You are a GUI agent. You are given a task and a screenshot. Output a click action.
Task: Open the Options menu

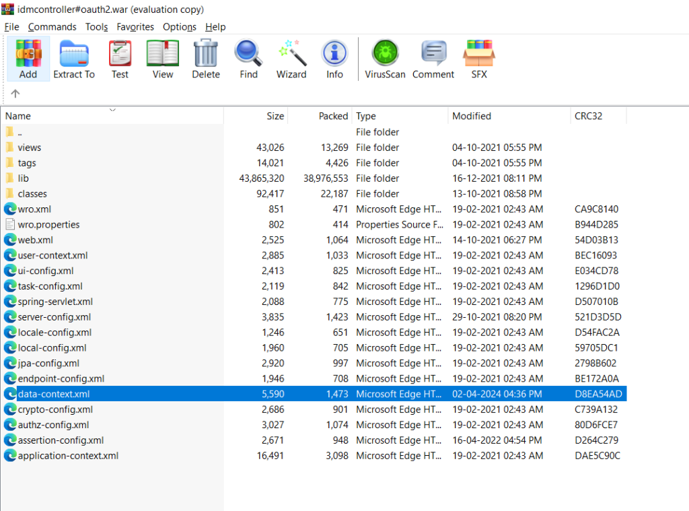click(x=180, y=27)
